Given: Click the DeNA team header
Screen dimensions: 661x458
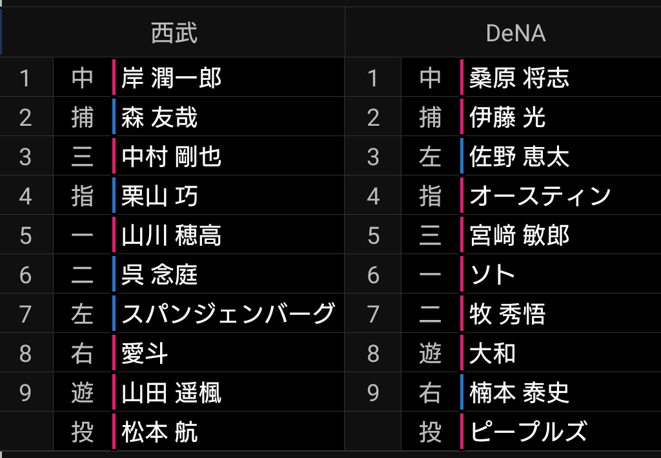Looking at the screenshot, I should pyautogui.click(x=515, y=34).
